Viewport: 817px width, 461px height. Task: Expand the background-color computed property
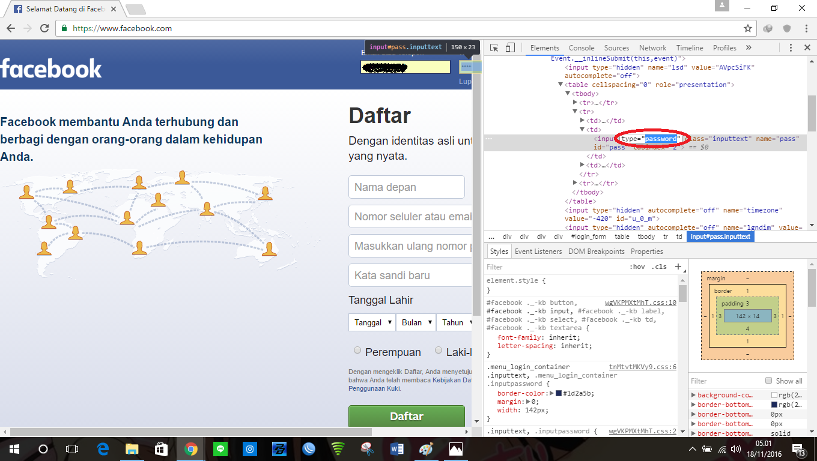[x=694, y=395]
